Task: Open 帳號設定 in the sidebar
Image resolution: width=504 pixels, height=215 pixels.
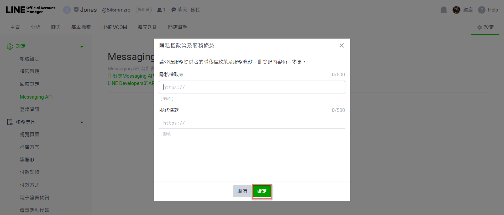Action: (x=30, y=59)
